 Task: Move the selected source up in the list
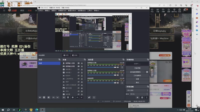click(77, 97)
